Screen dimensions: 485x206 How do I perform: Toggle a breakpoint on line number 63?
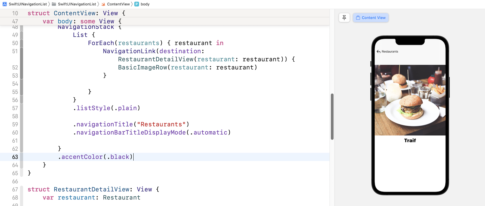15,157
